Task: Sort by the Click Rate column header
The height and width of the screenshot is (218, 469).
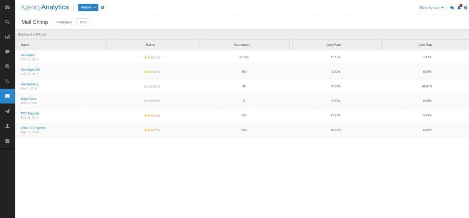Action: point(425,45)
